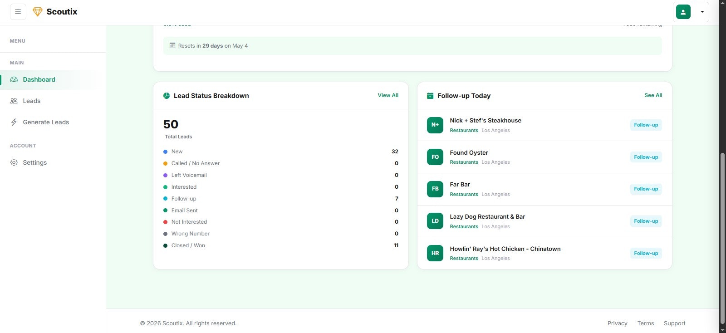726x333 pixels.
Task: Click the Closed / Won count 11
Action: click(396, 245)
